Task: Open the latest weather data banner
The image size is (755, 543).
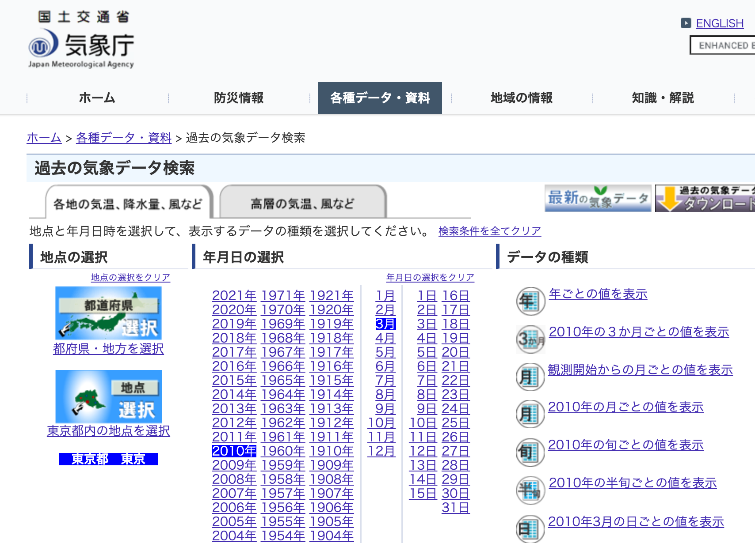Action: point(598,198)
